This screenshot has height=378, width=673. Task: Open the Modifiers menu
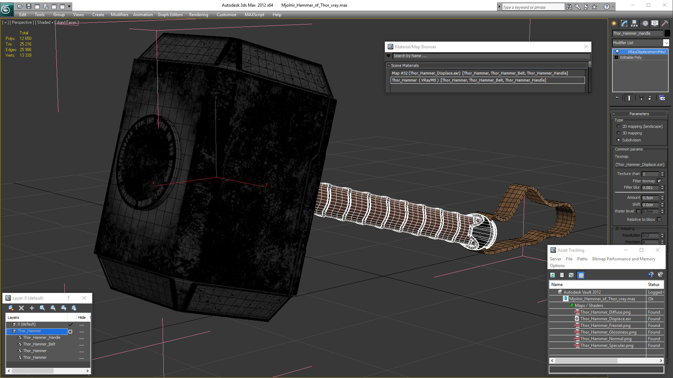pos(119,15)
